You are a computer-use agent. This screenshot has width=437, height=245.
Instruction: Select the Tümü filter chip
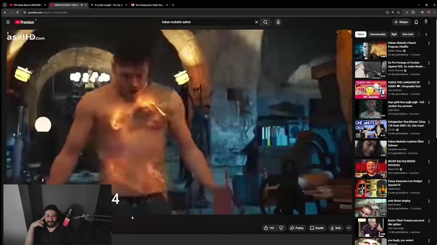(x=361, y=34)
